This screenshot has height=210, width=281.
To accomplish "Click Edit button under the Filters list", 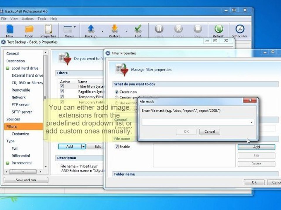I will pyautogui.click(x=95, y=147).
